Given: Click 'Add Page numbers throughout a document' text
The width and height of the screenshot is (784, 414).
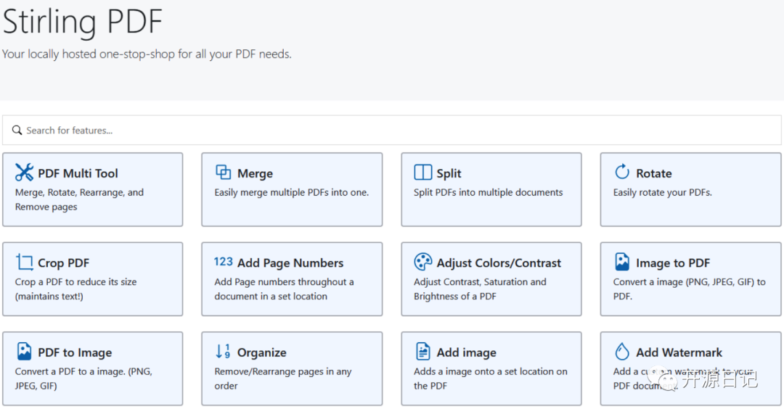Looking at the screenshot, I should [x=284, y=289].
